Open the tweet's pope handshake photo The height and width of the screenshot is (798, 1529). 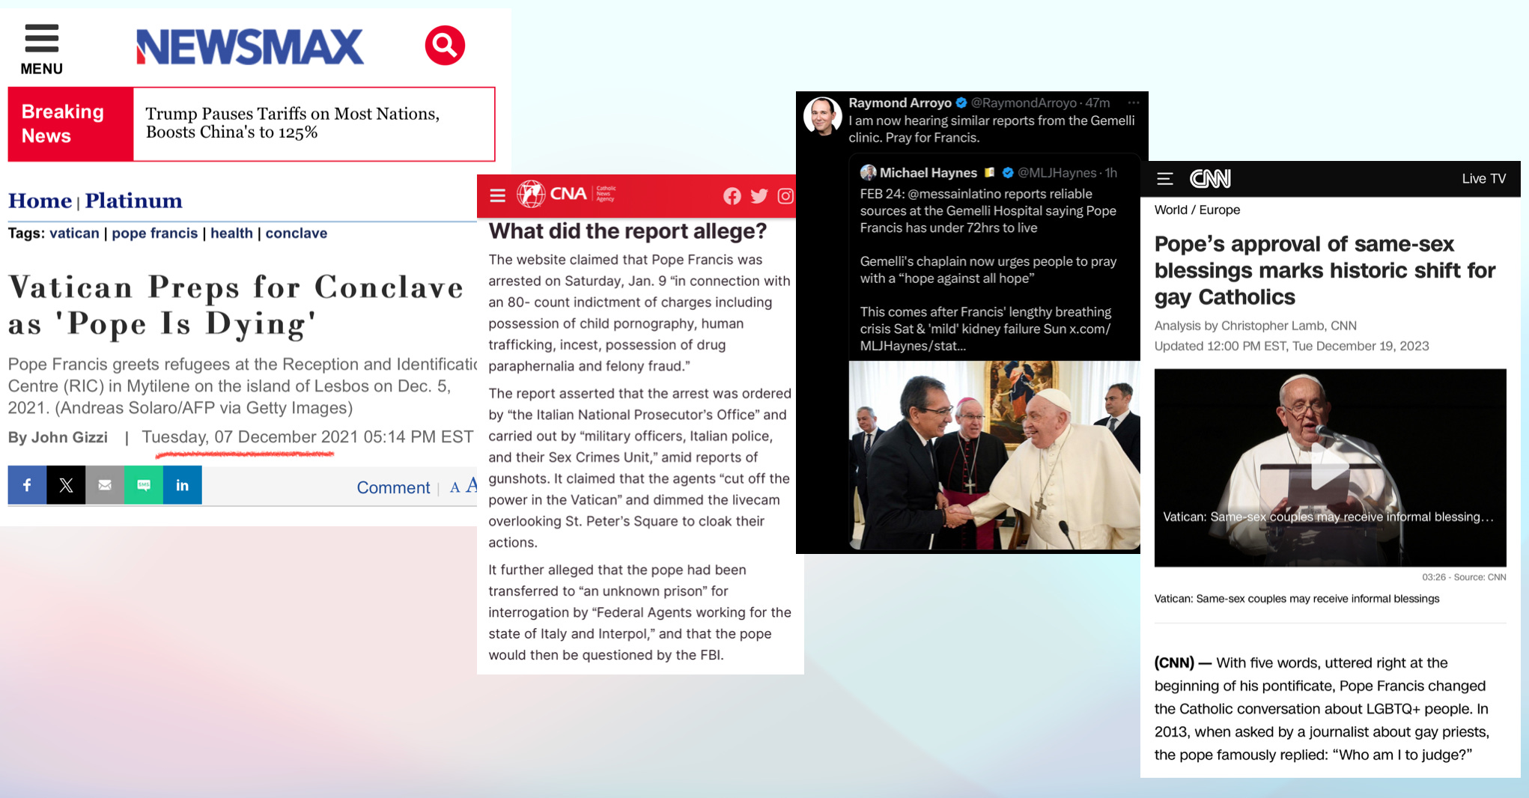[994, 455]
